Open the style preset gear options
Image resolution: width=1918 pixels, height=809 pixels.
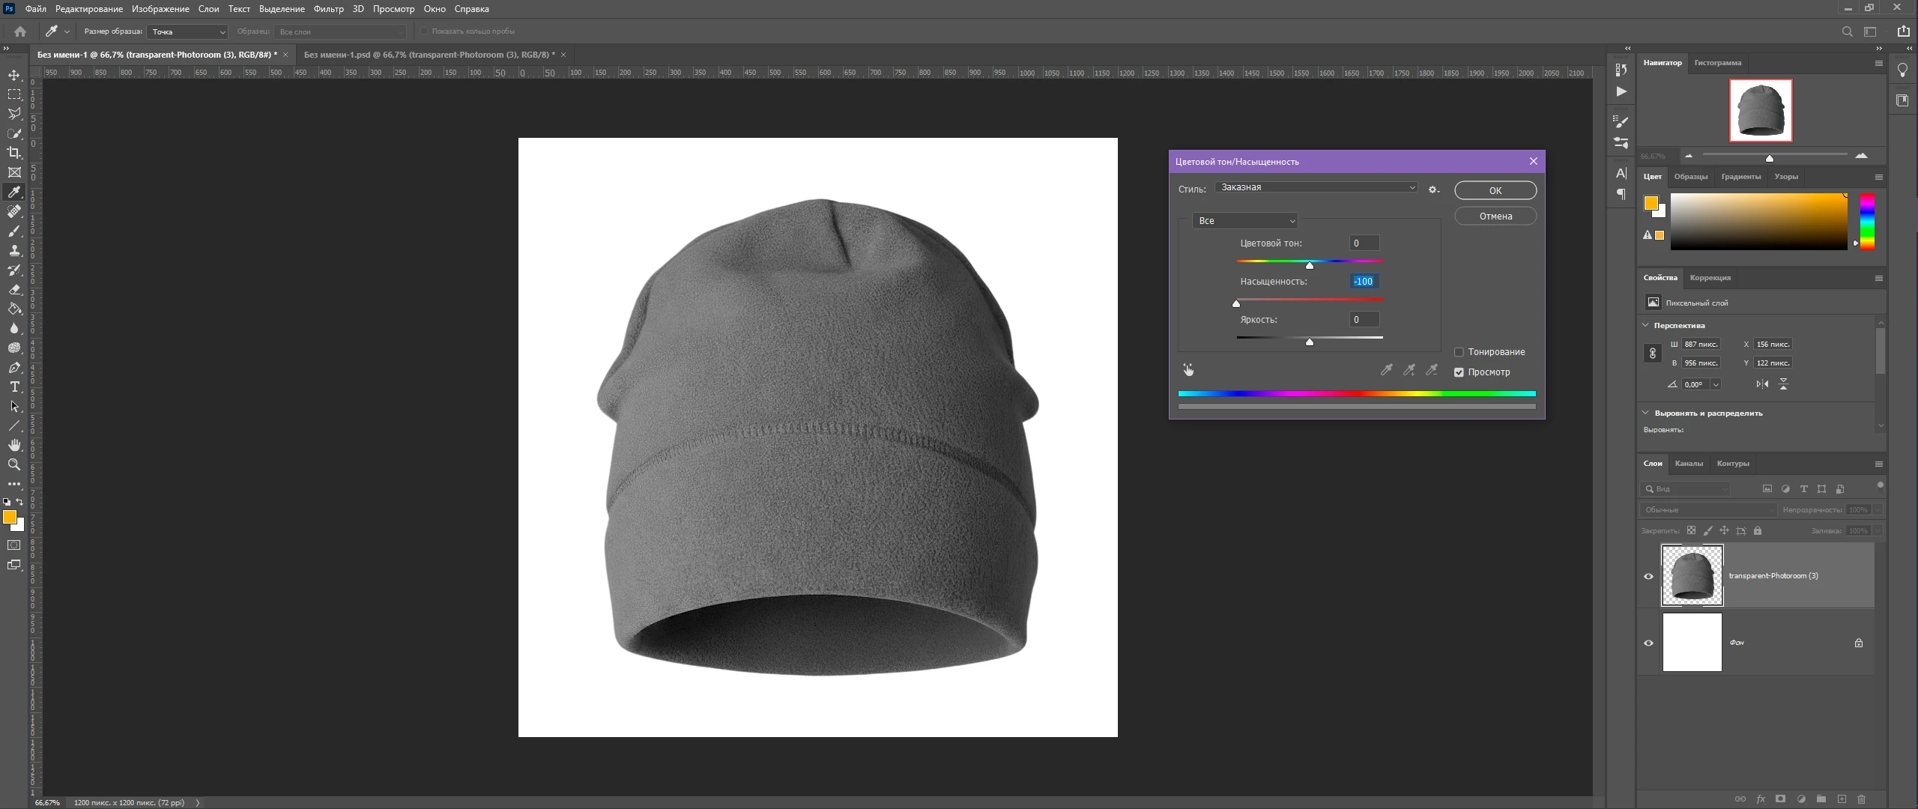click(x=1433, y=190)
